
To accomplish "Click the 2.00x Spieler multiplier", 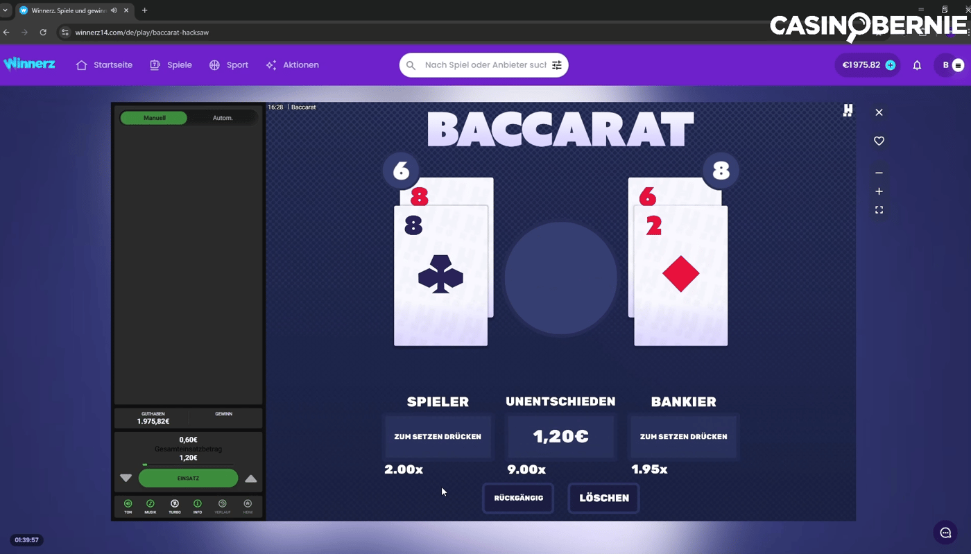I will 404,469.
